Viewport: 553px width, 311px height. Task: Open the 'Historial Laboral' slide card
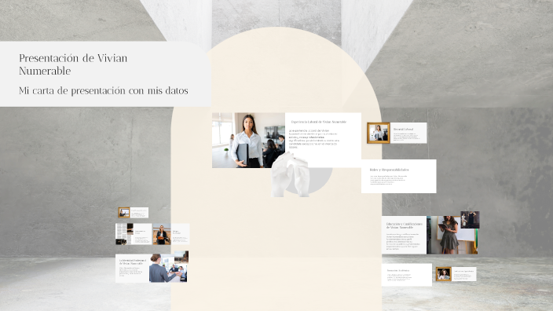click(x=408, y=133)
